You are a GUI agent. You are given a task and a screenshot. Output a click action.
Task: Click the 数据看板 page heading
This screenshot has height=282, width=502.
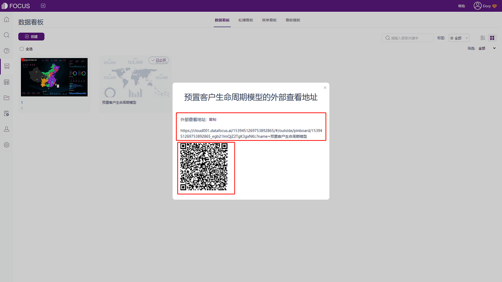pyautogui.click(x=31, y=22)
